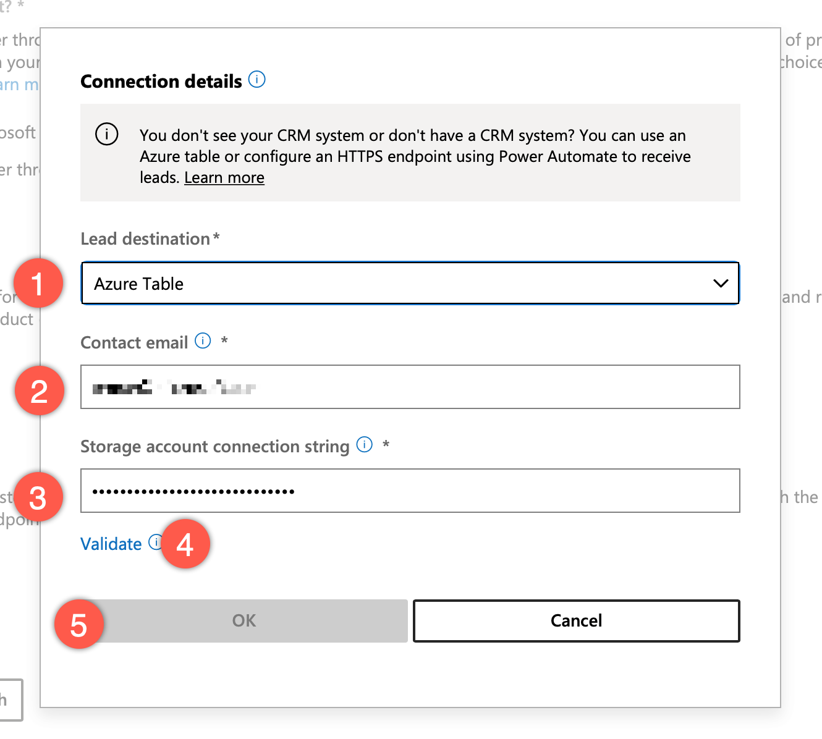Click info icon next to Contact email
This screenshot has width=822, height=739.
[x=203, y=340]
